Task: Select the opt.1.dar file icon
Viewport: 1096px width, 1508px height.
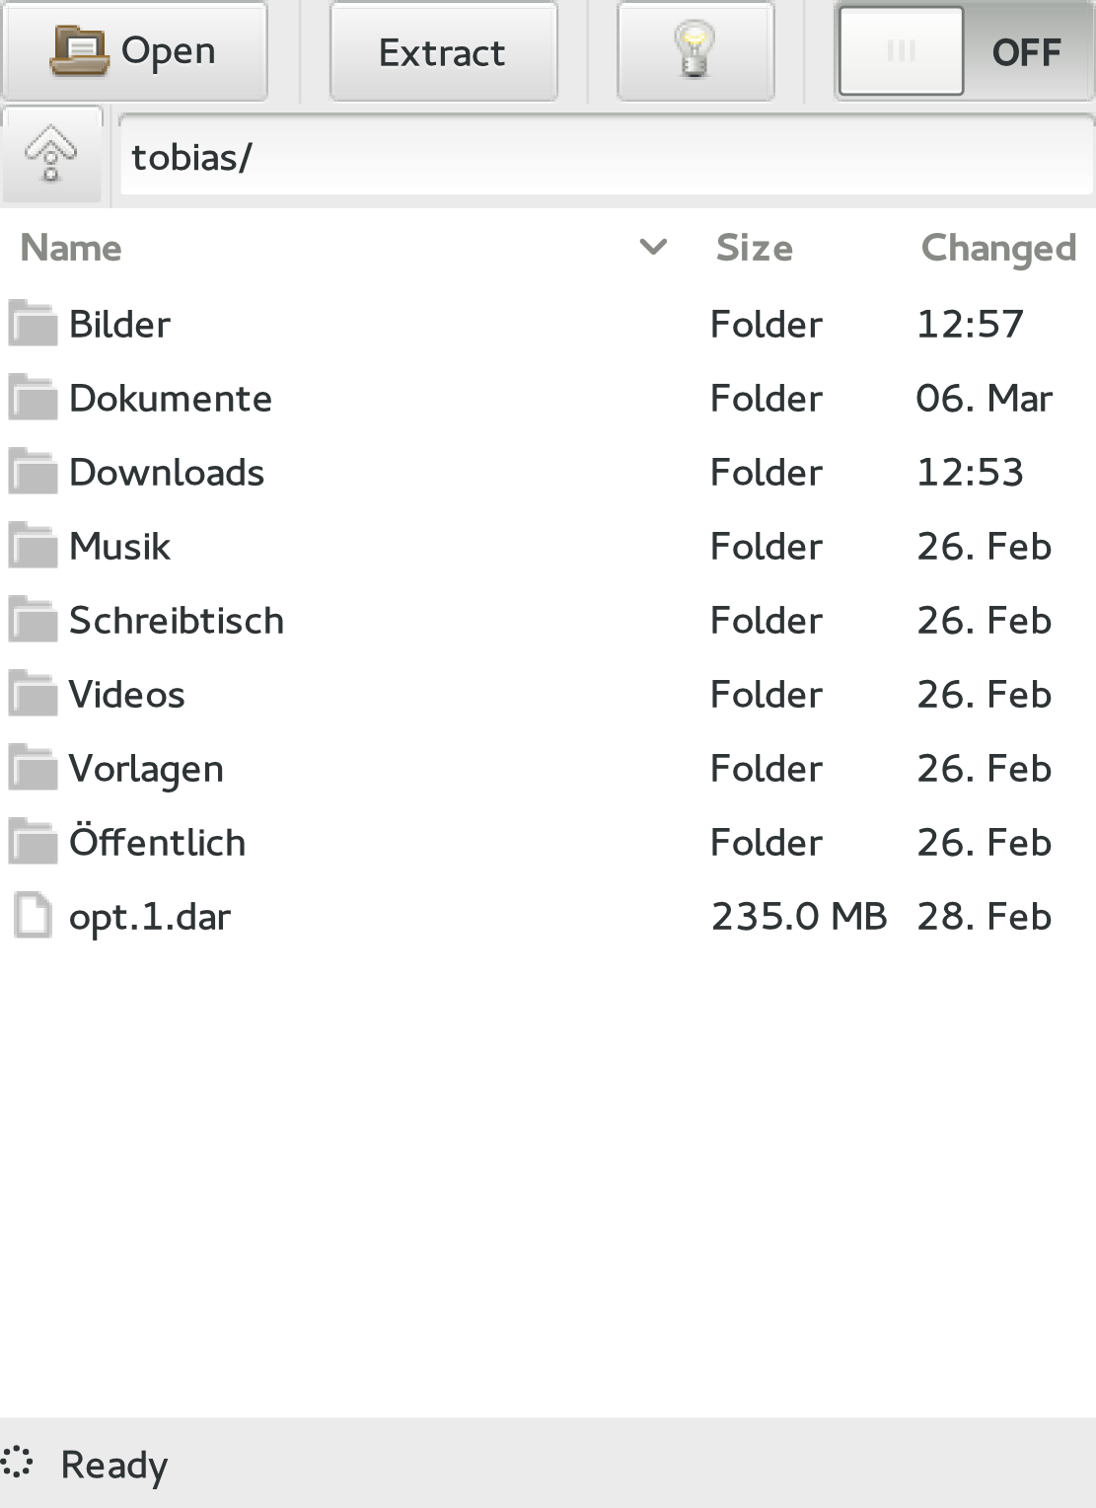Action: tap(34, 915)
